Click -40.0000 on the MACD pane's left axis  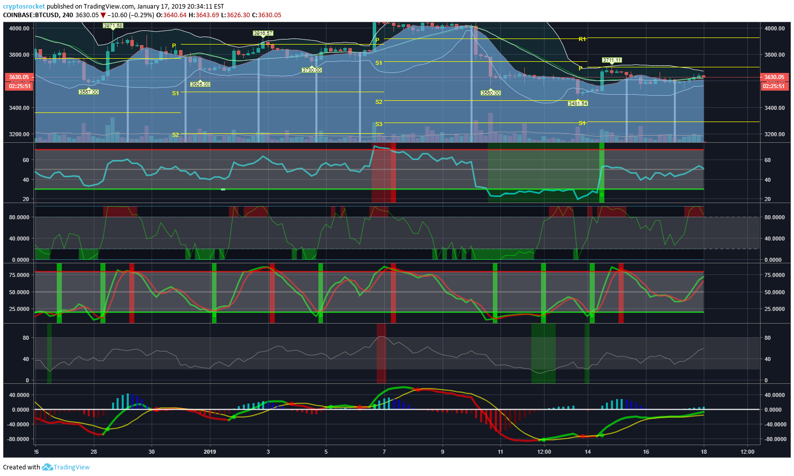click(x=18, y=424)
